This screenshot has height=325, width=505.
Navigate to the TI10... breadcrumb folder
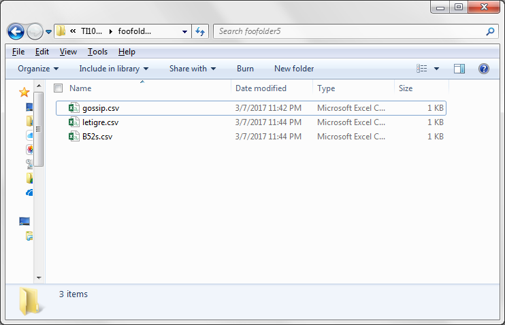[x=91, y=31]
